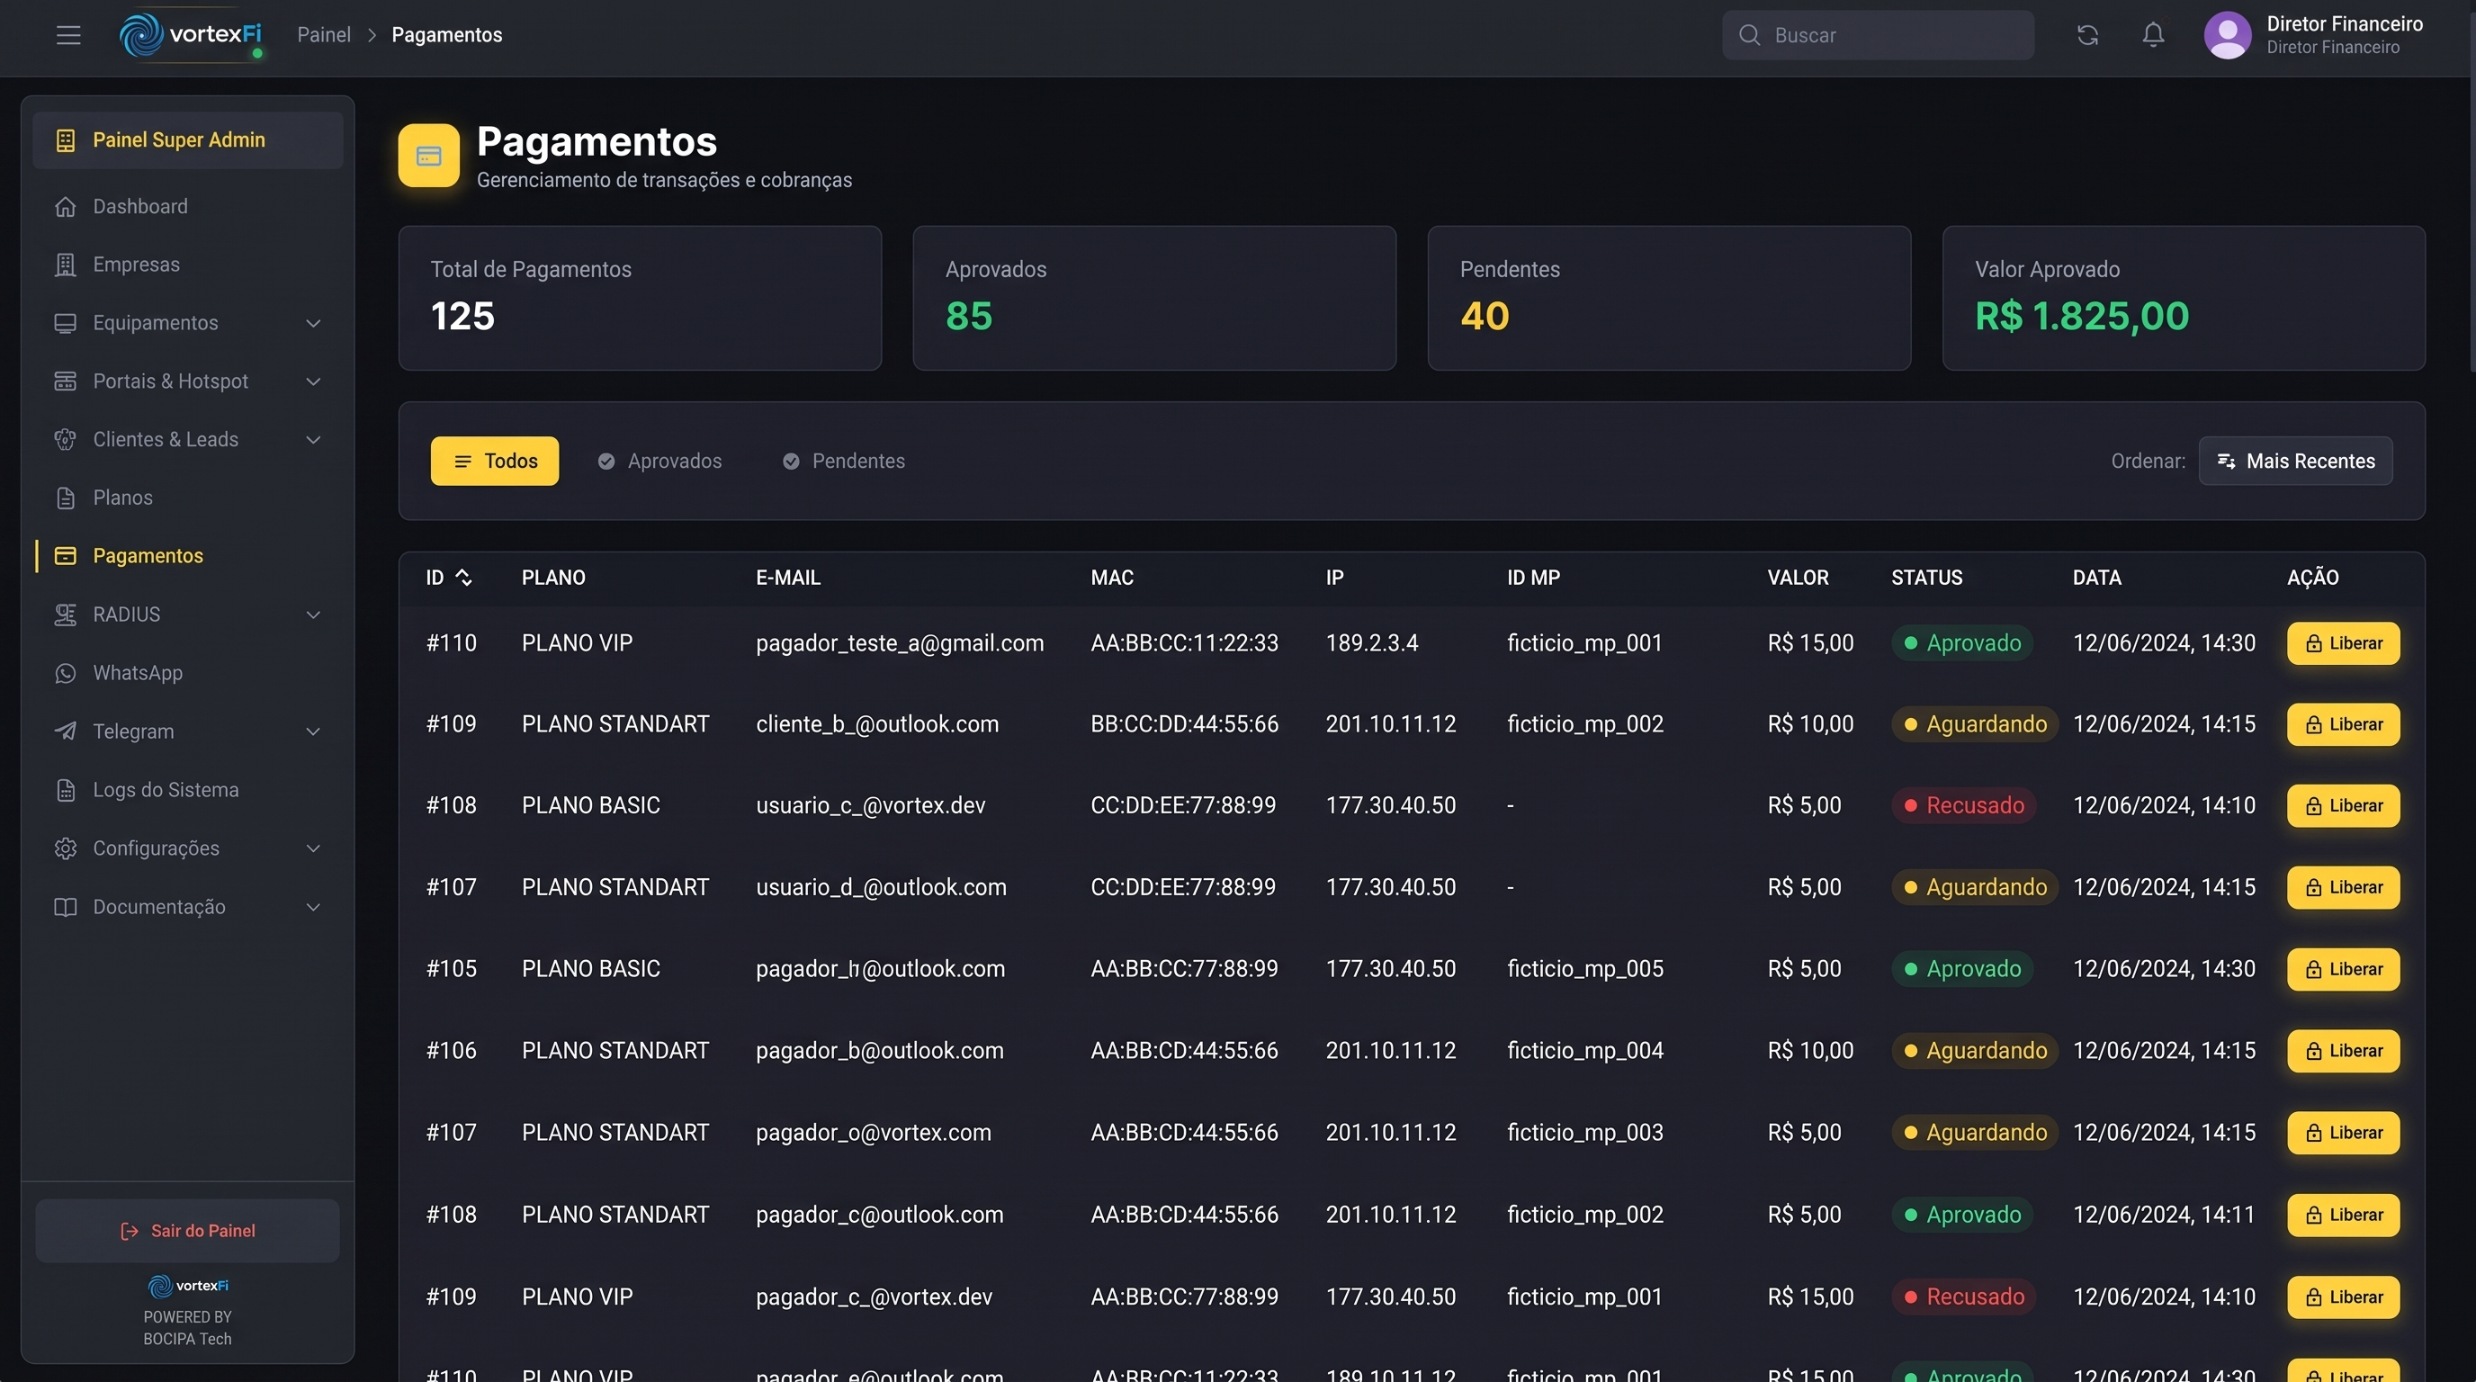2476x1382 pixels.
Task: Expand the Equipamentos submenu chevron
Action: click(x=313, y=323)
